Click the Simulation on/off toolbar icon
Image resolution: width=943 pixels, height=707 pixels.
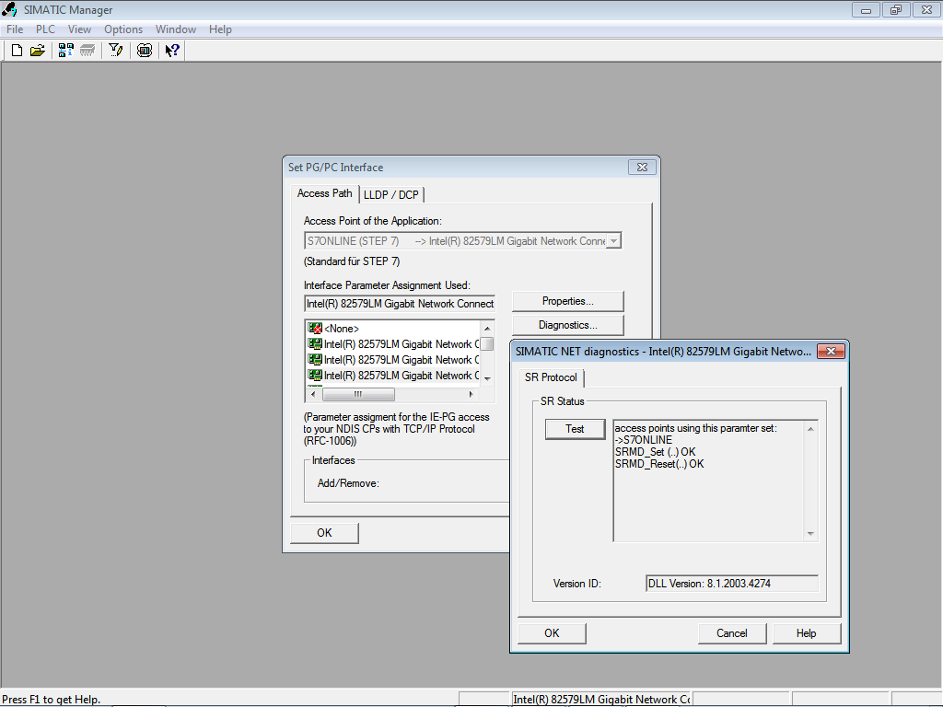click(x=145, y=51)
